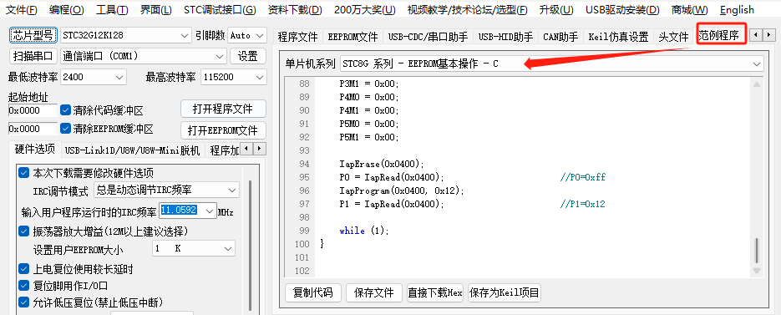Toggle 复位脚用作I/O口 checkbox
This screenshot has width=781, height=315.
pyautogui.click(x=23, y=286)
